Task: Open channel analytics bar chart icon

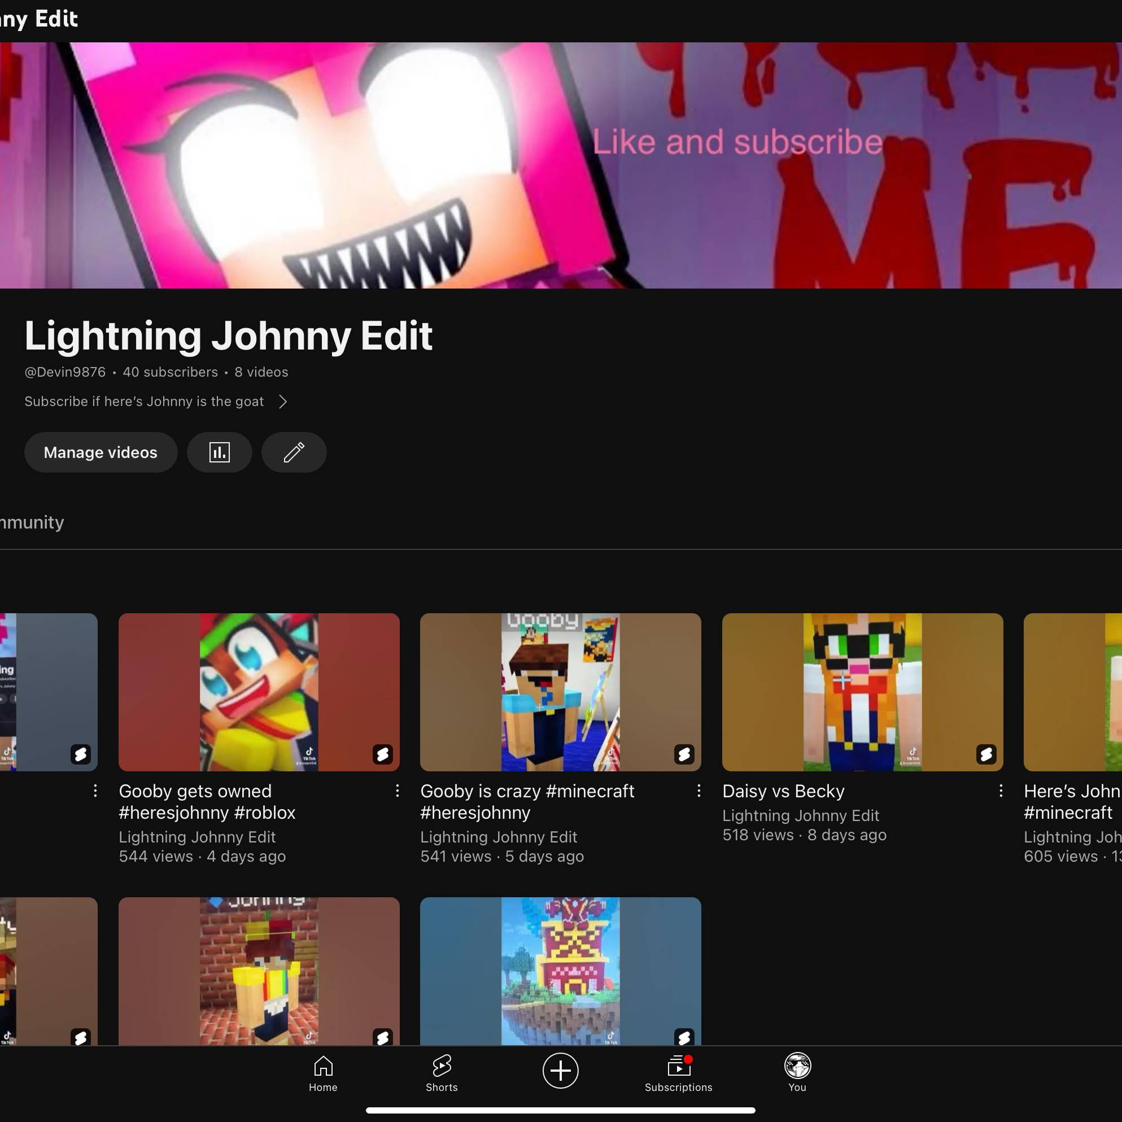Action: (220, 452)
